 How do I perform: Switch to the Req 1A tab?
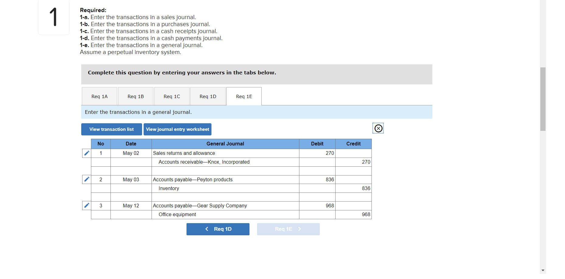[x=99, y=96]
